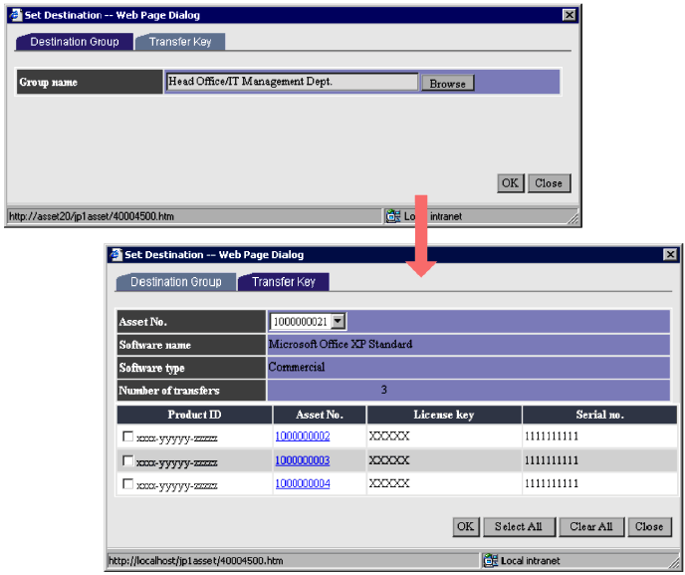Open asset link 1000000002

click(302, 436)
